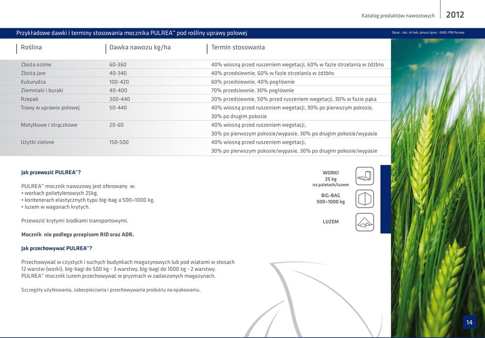Click the 'LUZEM' label

pos(330,222)
